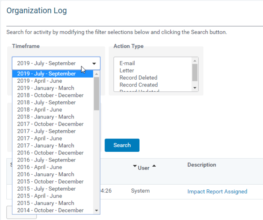Sort User column ascending arrow
Viewport: 263px width, 220px height.
pyautogui.click(x=154, y=166)
